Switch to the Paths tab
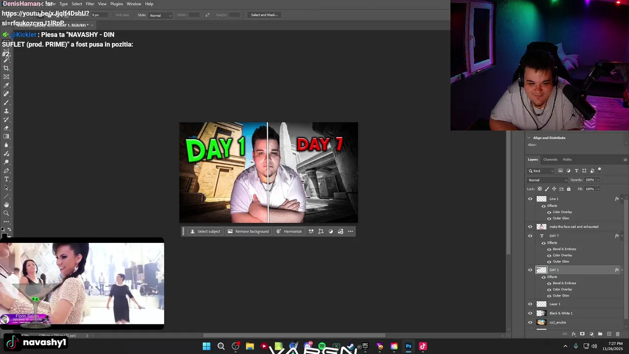Screen dimensions: 629x354 click(x=567, y=160)
